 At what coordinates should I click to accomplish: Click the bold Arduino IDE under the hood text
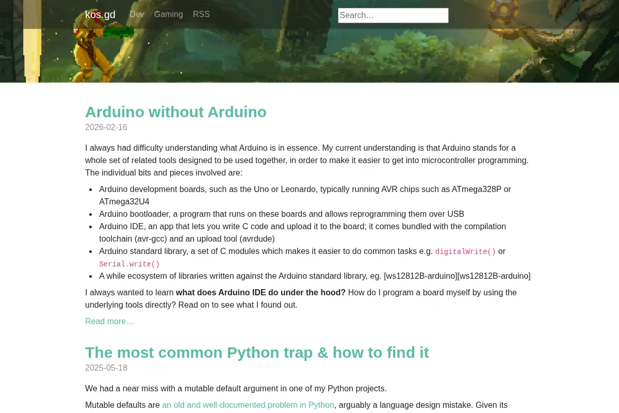[260, 292]
